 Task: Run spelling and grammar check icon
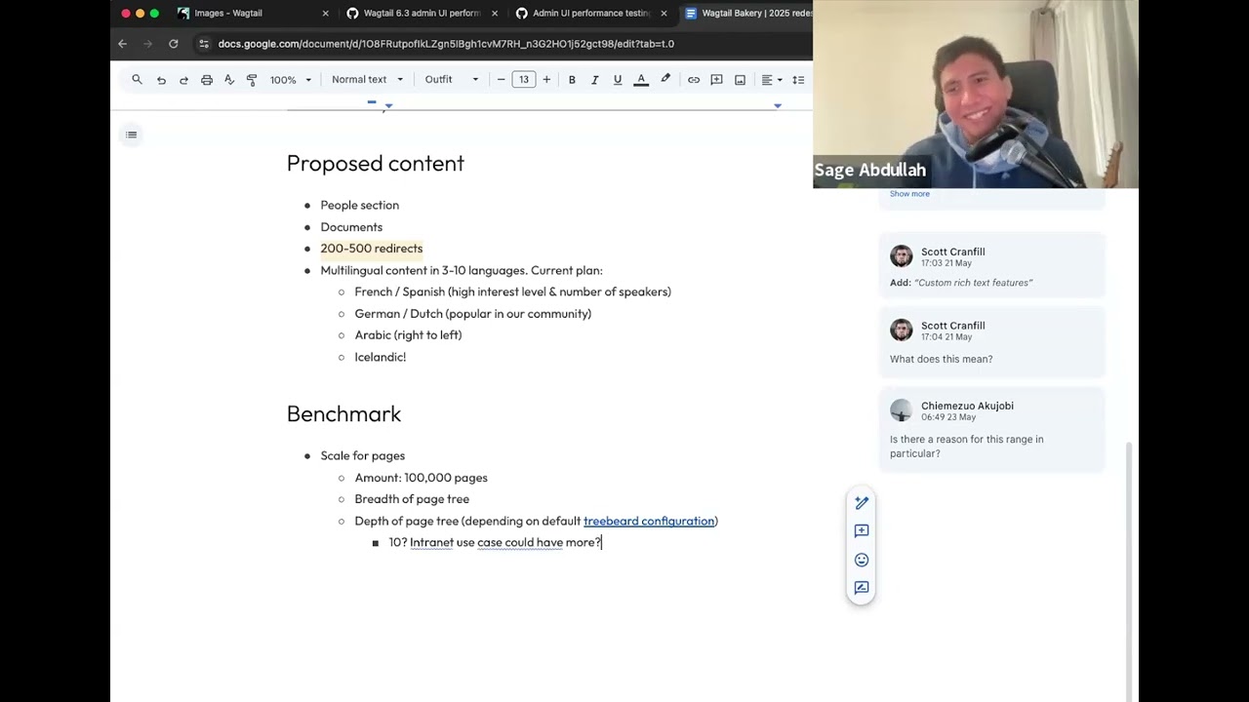point(229,80)
